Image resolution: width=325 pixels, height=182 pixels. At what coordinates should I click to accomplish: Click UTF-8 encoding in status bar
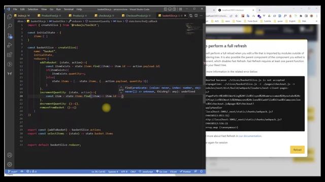click(124, 171)
